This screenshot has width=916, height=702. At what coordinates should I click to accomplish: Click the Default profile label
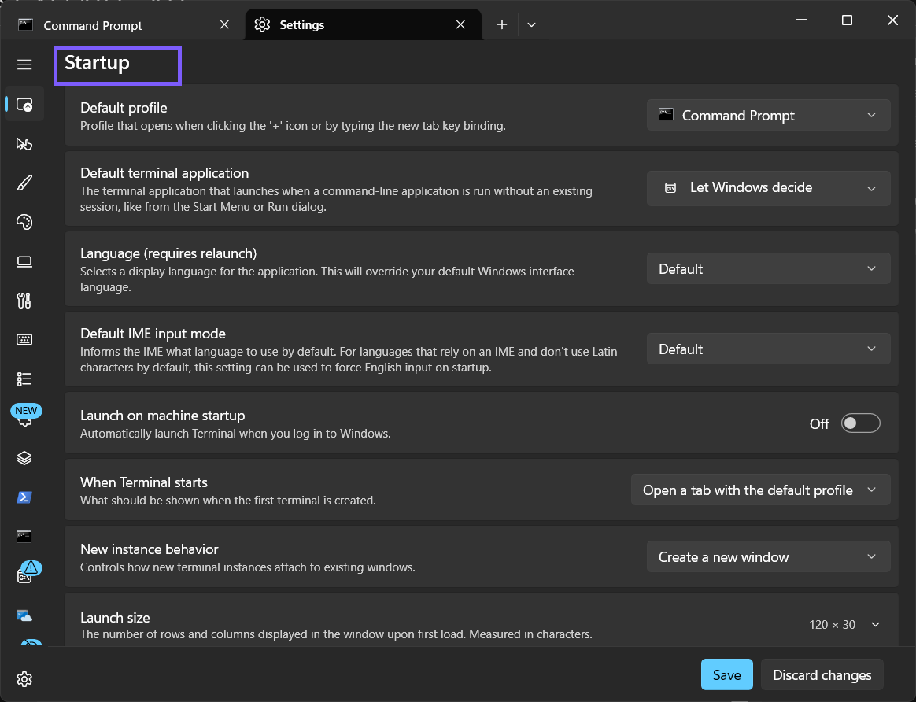124,108
